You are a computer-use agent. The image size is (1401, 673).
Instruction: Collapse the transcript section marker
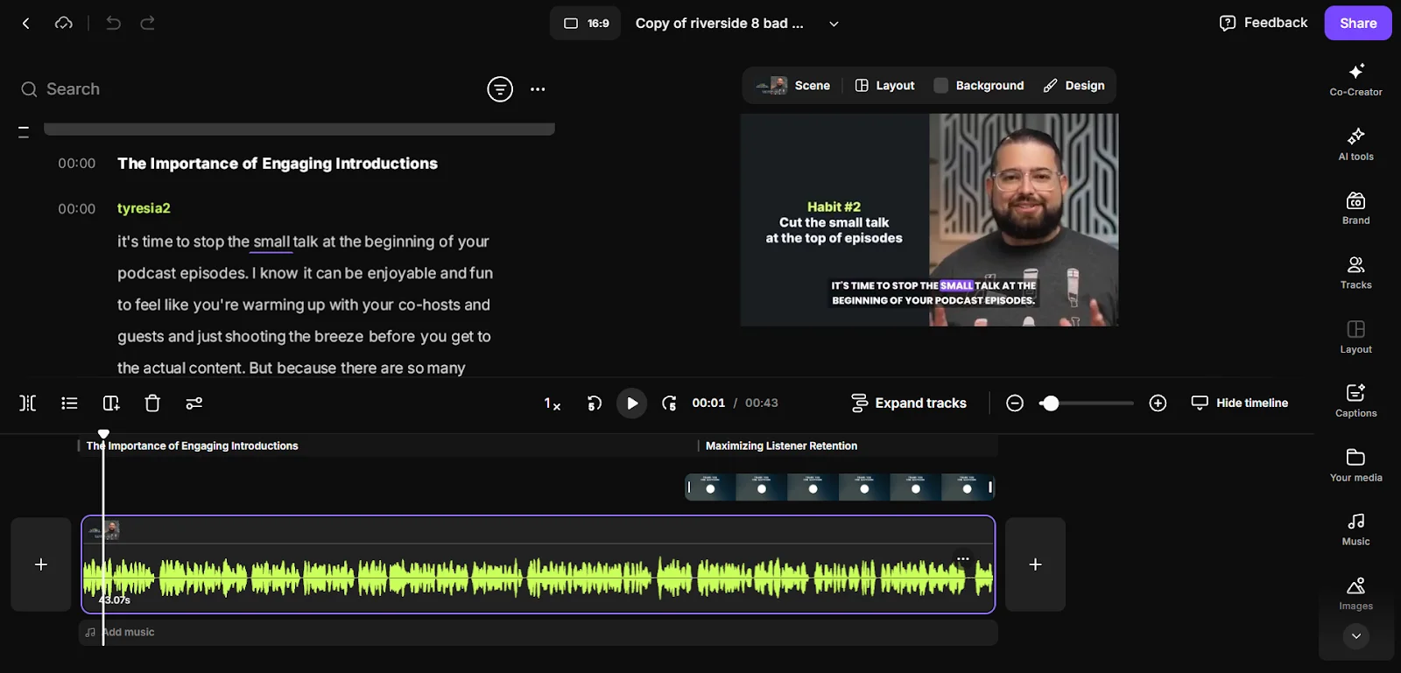tap(24, 132)
